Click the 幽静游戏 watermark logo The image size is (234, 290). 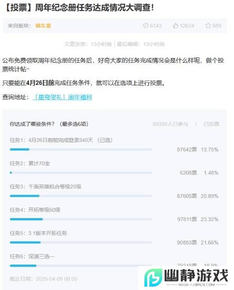(x=186, y=278)
